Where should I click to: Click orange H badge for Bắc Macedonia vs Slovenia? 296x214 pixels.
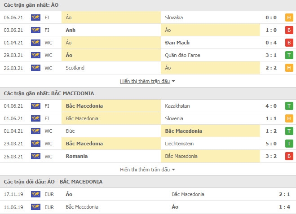click(289, 118)
